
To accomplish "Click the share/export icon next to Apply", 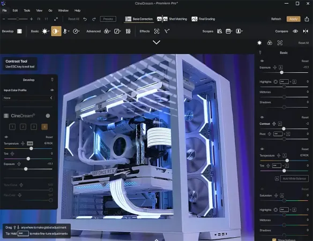I will [x=307, y=19].
